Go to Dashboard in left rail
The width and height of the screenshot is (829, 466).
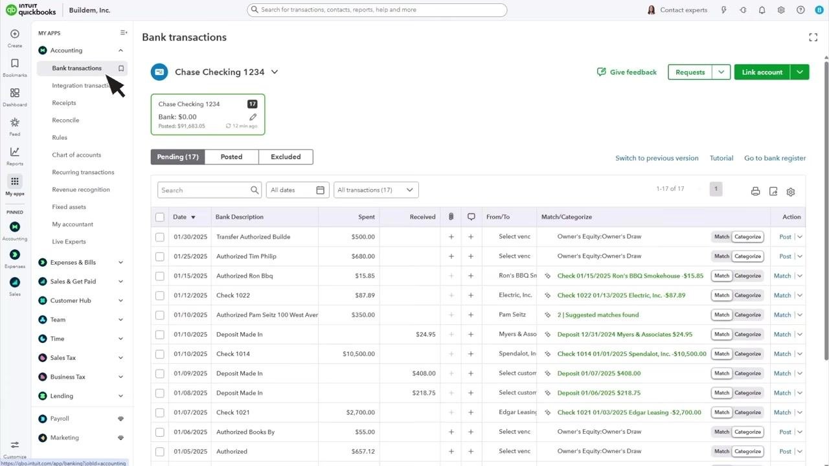[x=15, y=97]
